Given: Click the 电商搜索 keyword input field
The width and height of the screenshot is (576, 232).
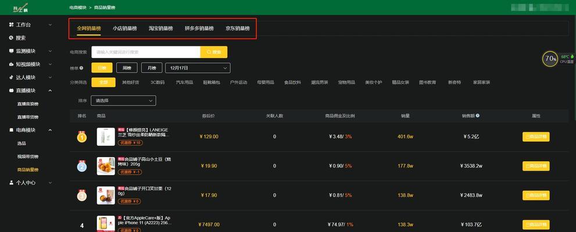Looking at the screenshot, I should pos(146,52).
